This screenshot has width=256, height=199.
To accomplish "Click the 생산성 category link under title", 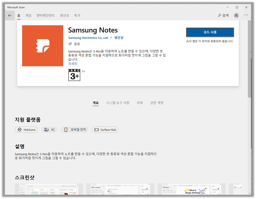I will [119, 38].
